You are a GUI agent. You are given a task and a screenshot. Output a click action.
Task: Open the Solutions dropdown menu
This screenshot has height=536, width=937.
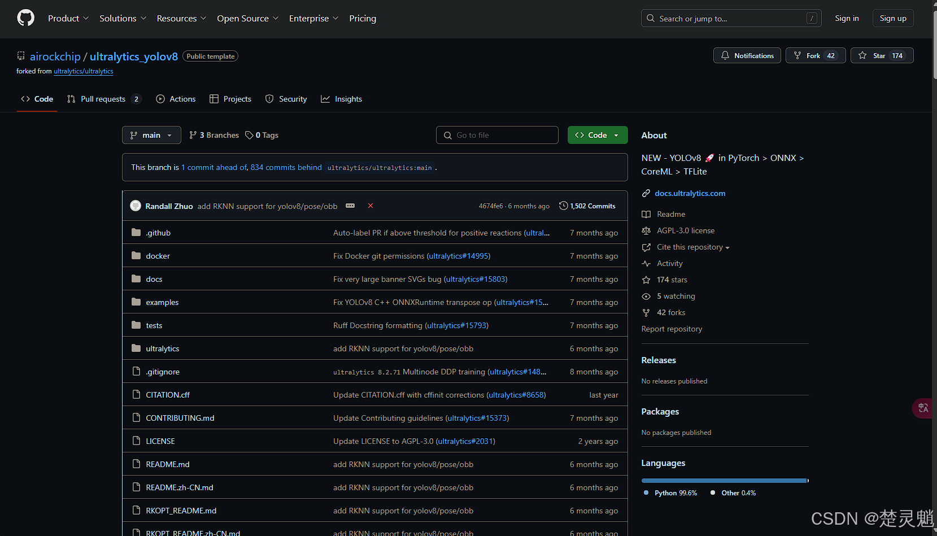[123, 18]
